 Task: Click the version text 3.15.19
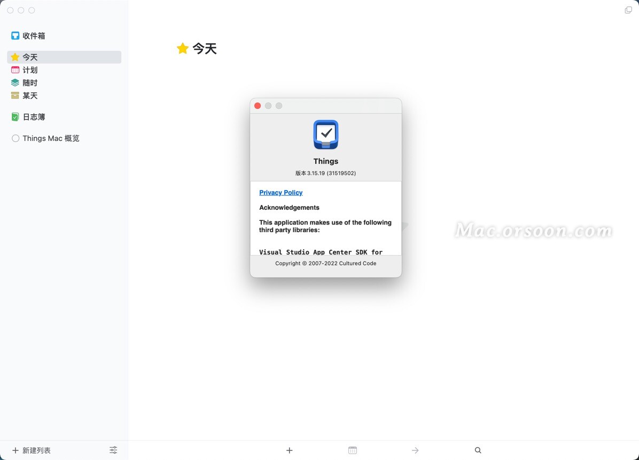325,173
